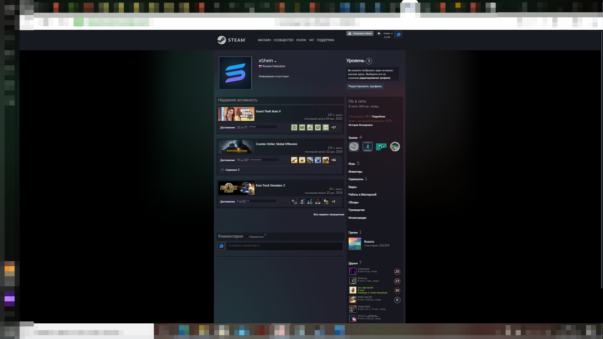The height and width of the screenshot is (339, 603).
Task: Click the fifth GTA V achievement icon
Action: 325,127
